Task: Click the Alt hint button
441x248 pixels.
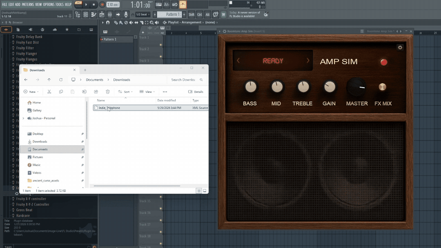Action: point(207,15)
